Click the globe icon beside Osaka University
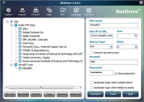 coord(20,58)
